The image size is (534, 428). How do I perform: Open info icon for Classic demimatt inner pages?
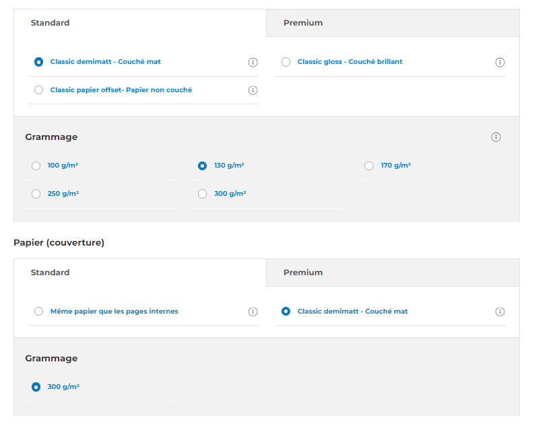coord(253,63)
